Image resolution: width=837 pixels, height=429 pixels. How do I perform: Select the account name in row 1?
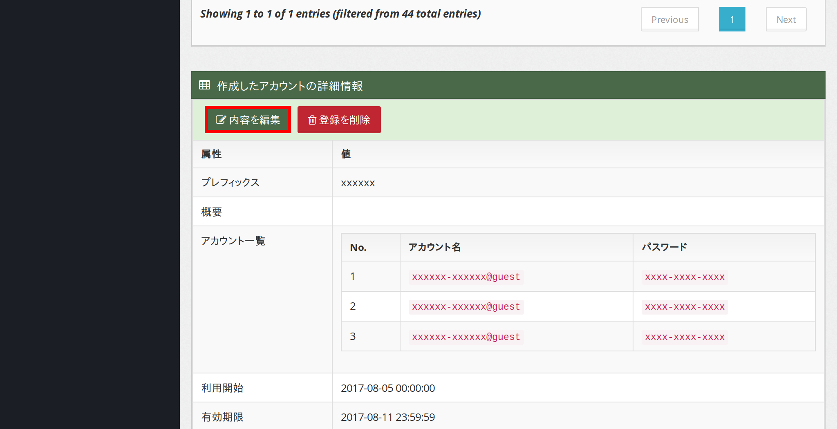(x=466, y=277)
